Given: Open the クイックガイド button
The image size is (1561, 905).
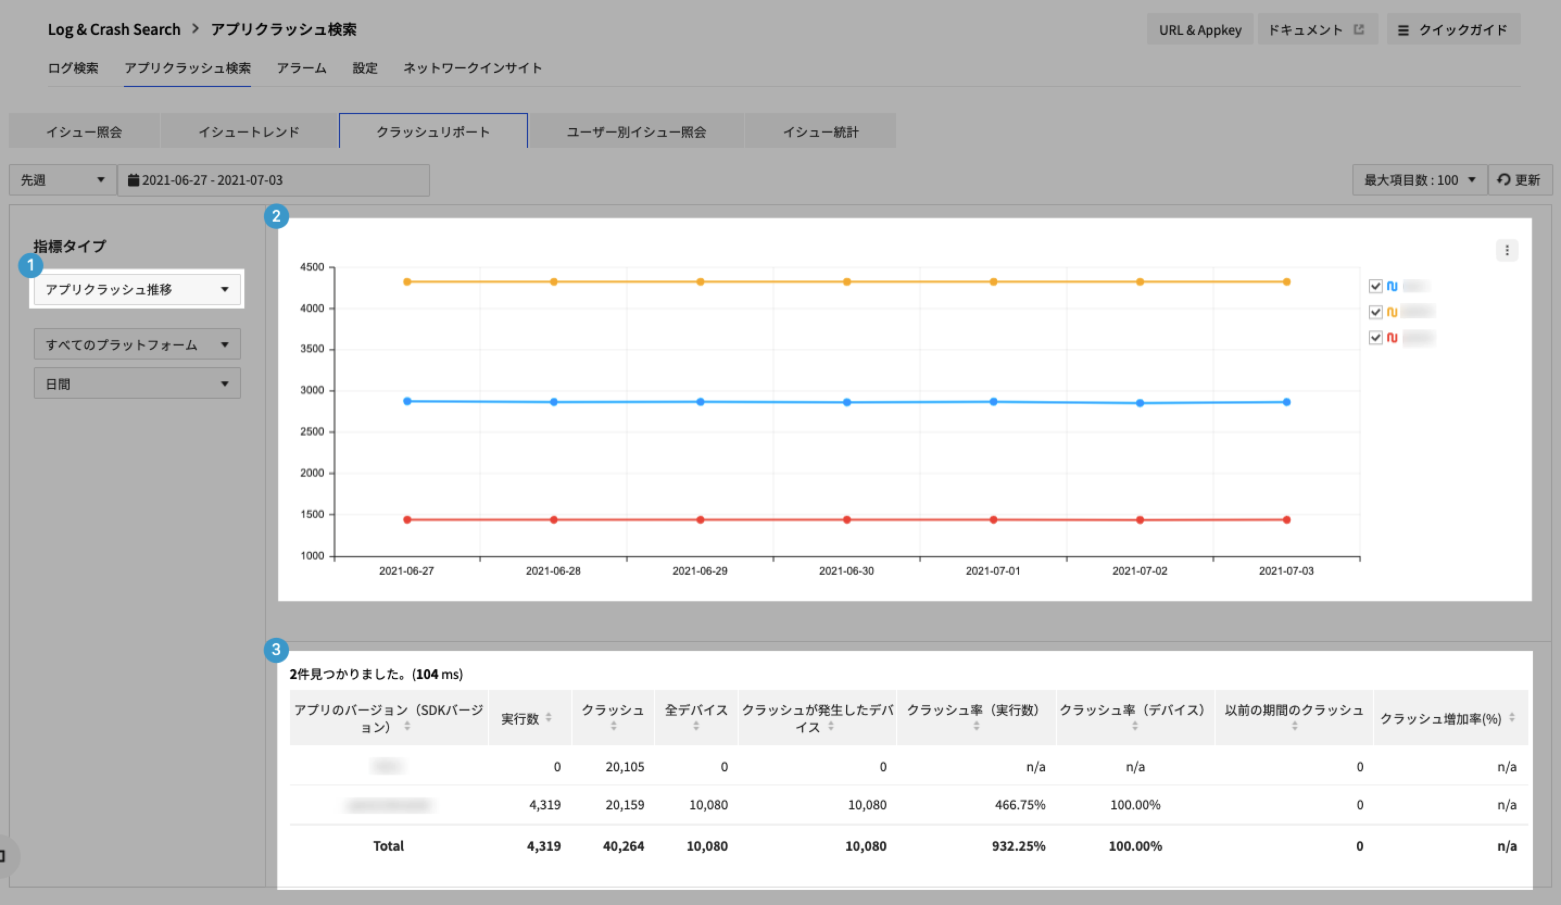Looking at the screenshot, I should (x=1453, y=29).
